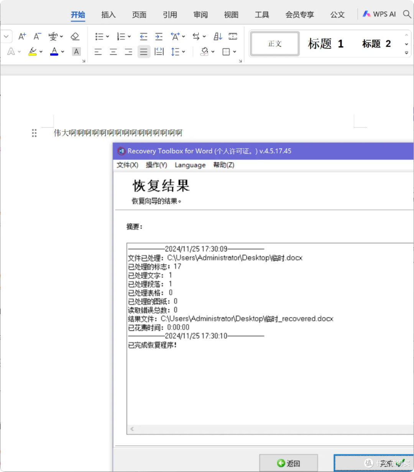Apply blue font color to text
The width and height of the screenshot is (414, 472).
click(x=54, y=51)
